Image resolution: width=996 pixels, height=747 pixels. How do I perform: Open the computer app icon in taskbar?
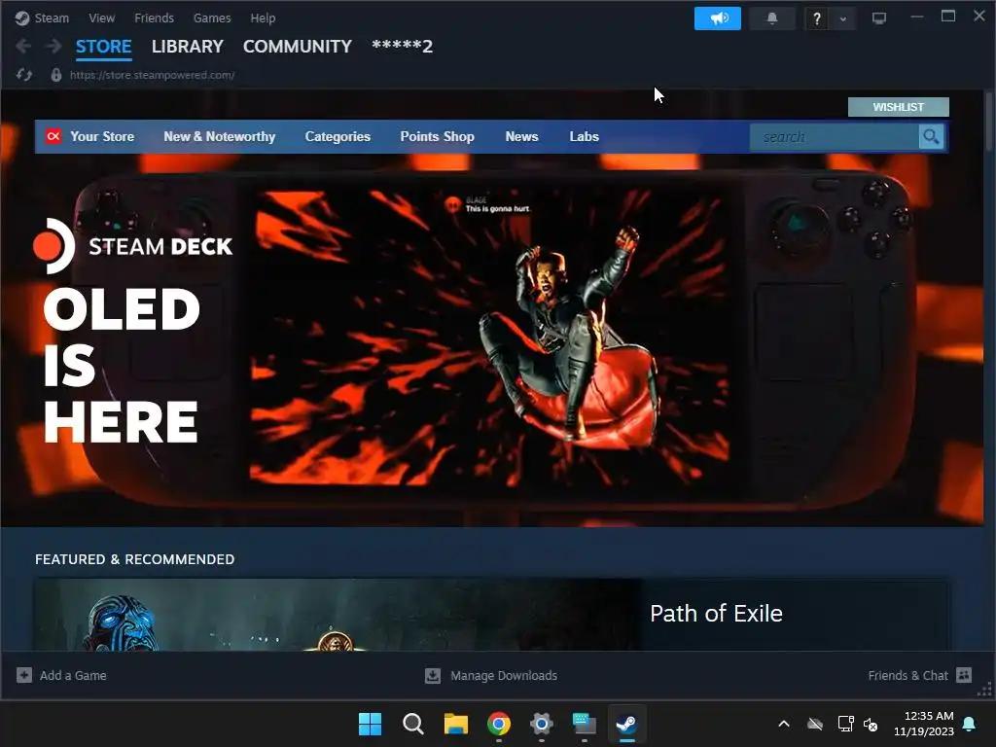click(x=585, y=724)
